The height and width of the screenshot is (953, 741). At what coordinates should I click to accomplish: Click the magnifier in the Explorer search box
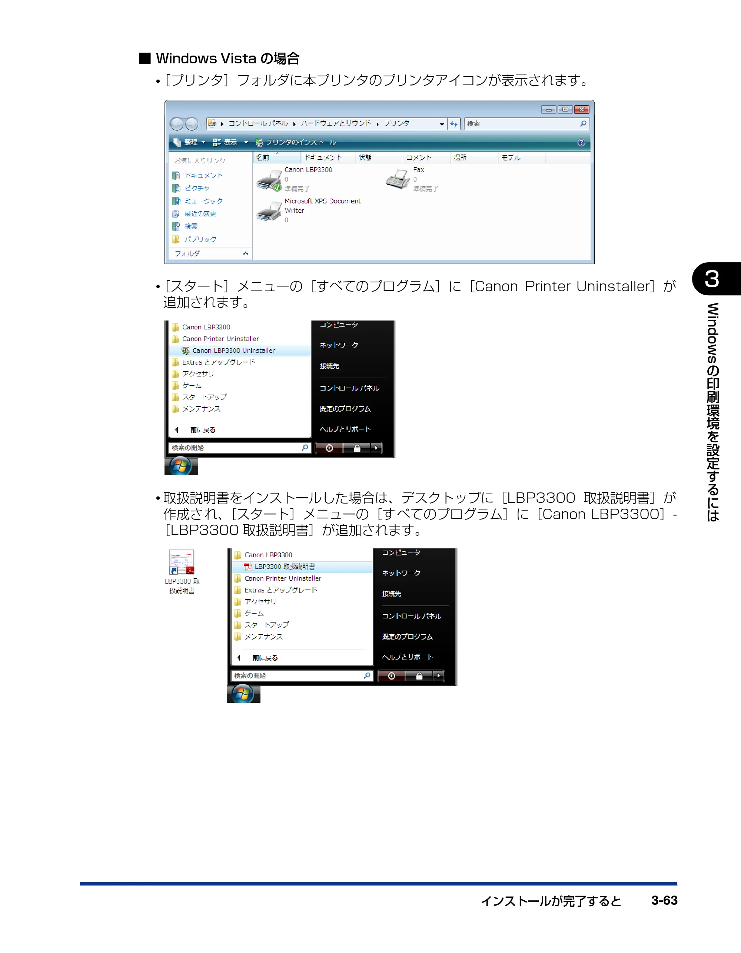pyautogui.click(x=583, y=123)
